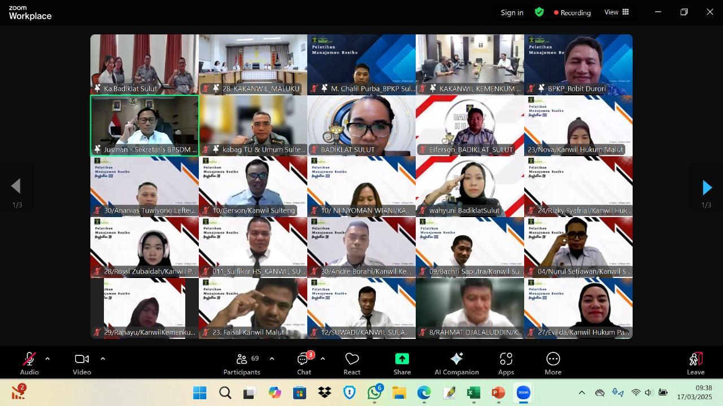Select the 24/Rizky Syafrial tile
This screenshot has width=723, height=406.
[578, 186]
